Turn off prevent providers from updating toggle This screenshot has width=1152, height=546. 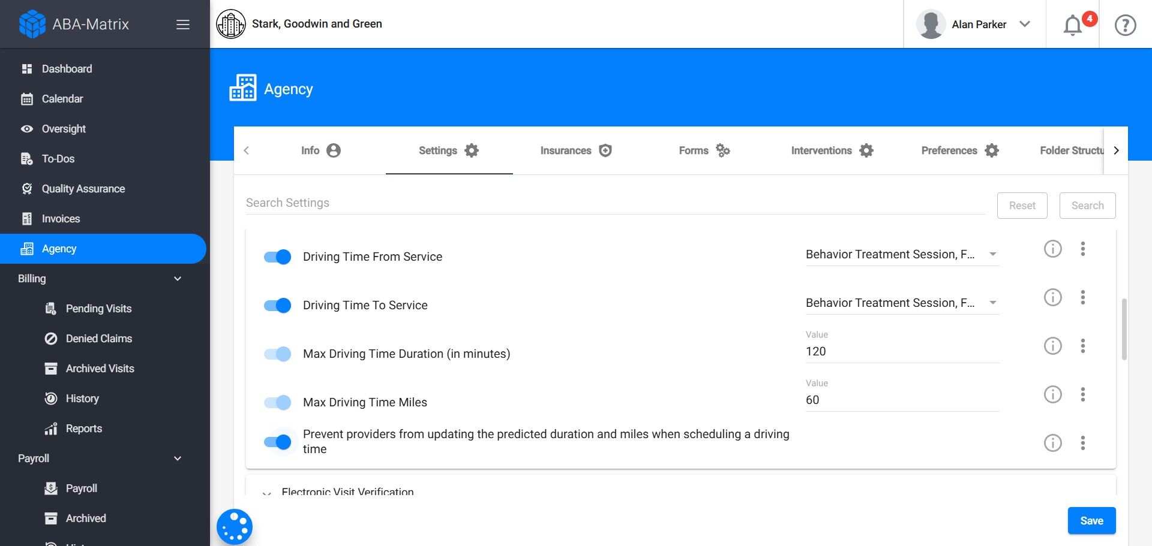[278, 442]
